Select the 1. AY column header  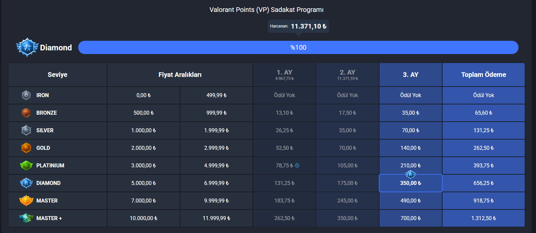pos(284,75)
